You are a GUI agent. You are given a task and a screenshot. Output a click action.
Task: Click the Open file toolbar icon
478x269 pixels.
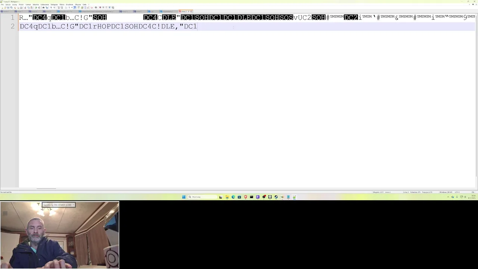tap(5, 7)
